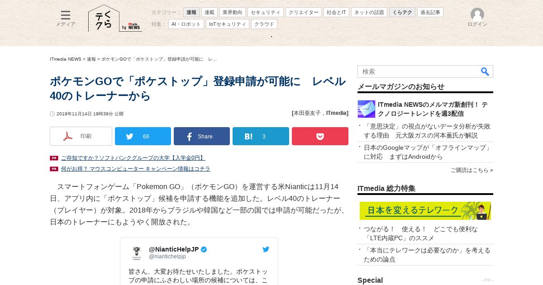The width and height of the screenshot is (543, 285).
Task: Open 本当にテレワークは必要なのか article
Action: [427, 255]
